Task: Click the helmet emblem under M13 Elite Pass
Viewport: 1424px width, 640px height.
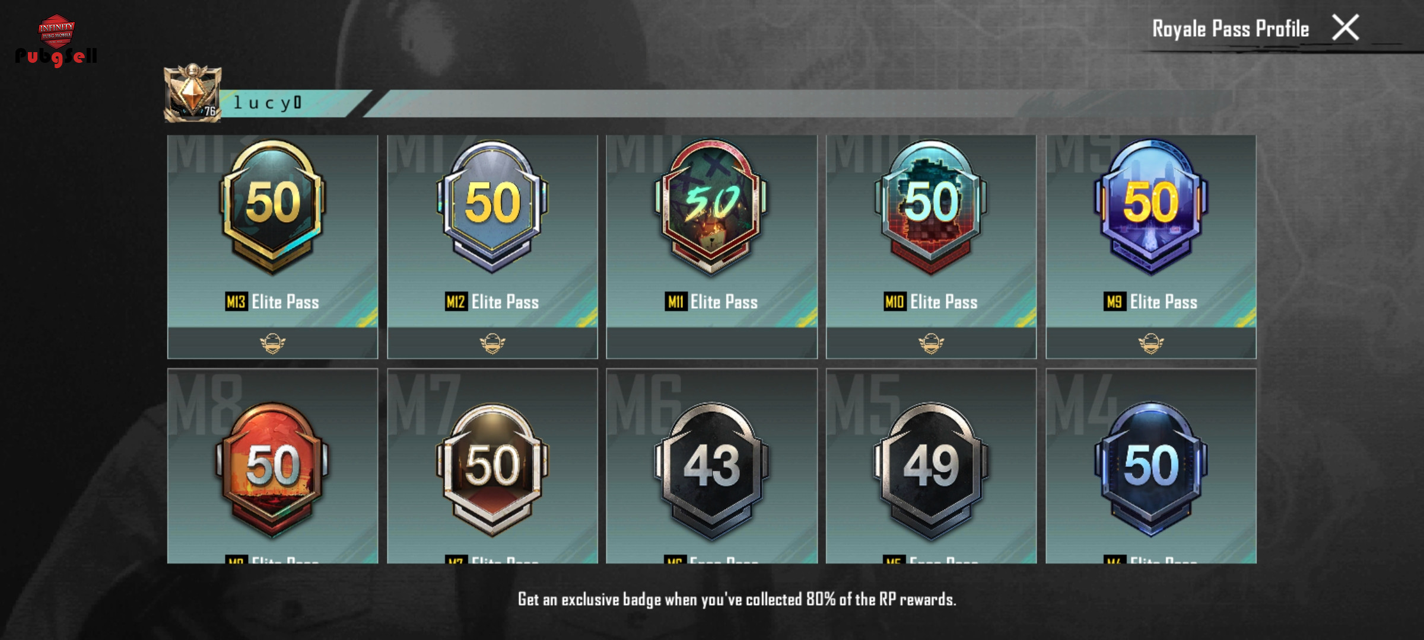Action: pos(272,343)
